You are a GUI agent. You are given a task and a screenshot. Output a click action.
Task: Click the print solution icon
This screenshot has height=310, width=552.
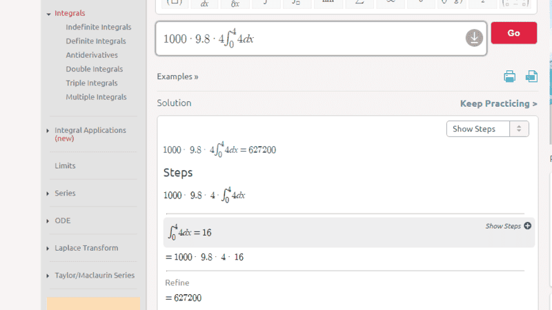tap(509, 76)
